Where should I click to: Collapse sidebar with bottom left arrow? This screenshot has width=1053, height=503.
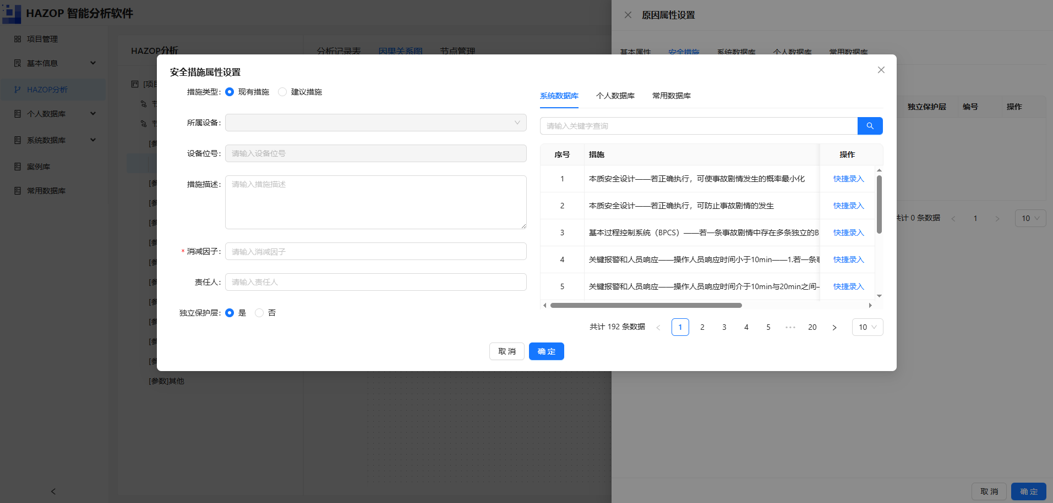53,491
